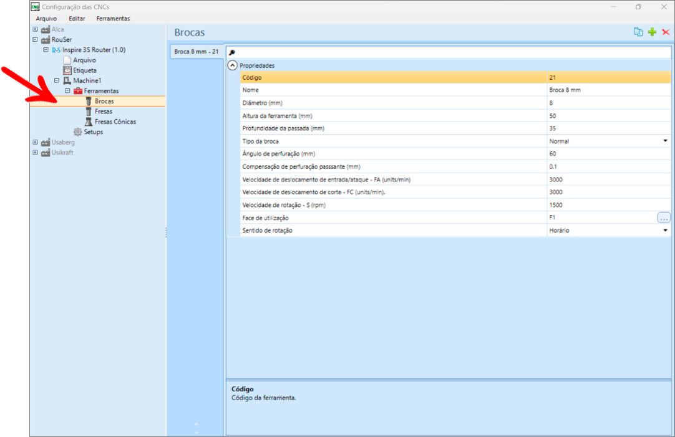Open the Arquivo document node
This screenshot has height=437, width=675.
[84, 60]
